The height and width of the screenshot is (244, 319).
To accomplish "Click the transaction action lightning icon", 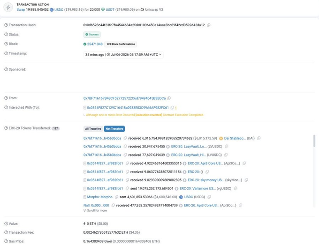I will pos(8,7).
